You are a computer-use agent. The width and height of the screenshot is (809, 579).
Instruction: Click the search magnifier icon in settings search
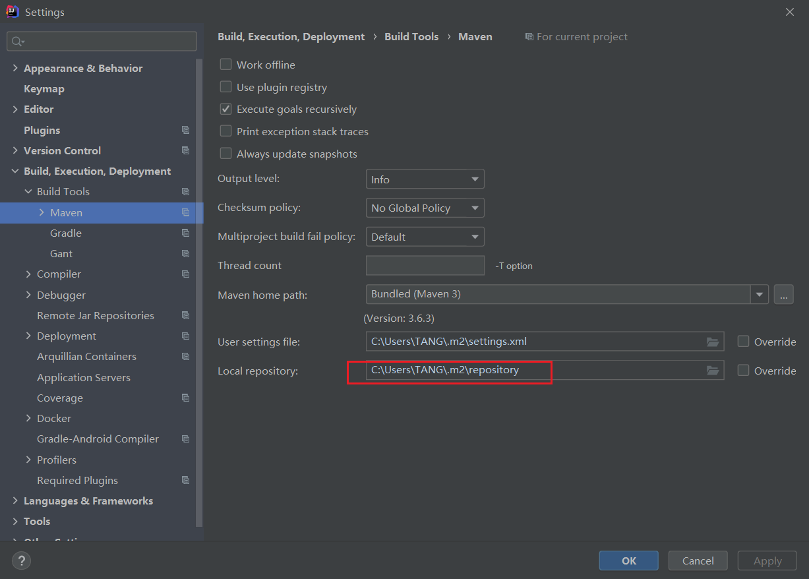[18, 42]
